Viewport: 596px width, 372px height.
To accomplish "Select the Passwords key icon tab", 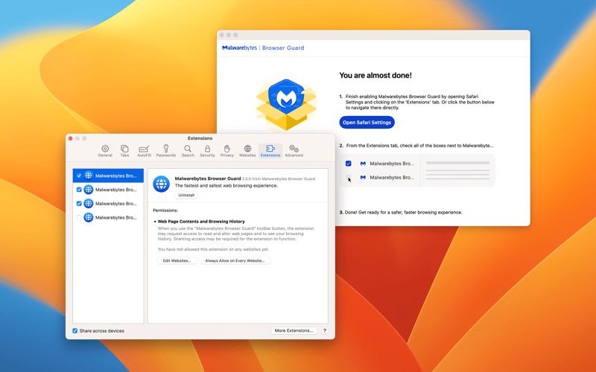I will [x=165, y=151].
